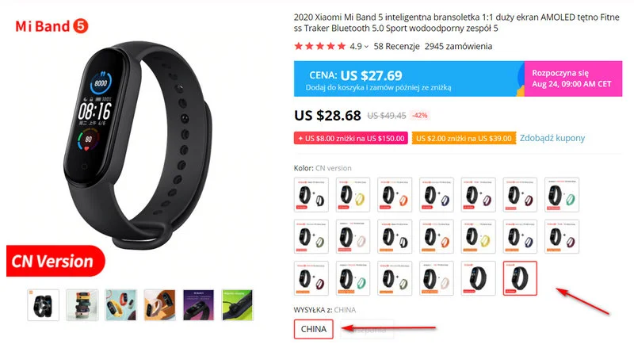The image size is (634, 348).
Task: Click the 2945 zamówienia orders count
Action: [458, 46]
